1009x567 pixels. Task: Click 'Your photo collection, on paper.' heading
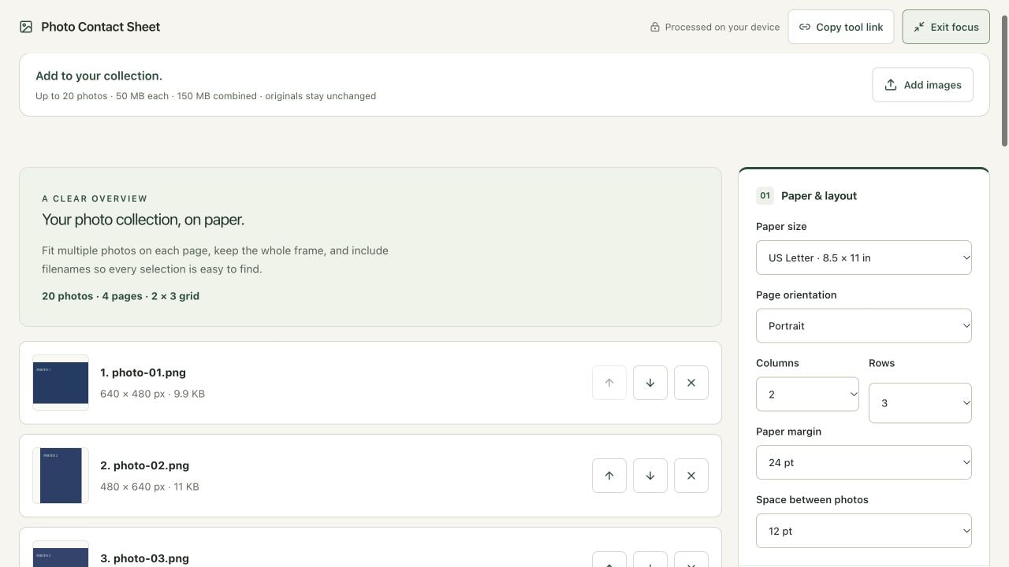(143, 220)
